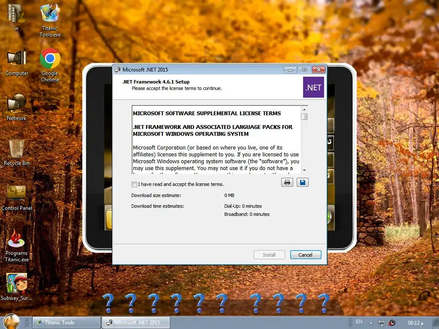
Task: Click the disabled Install button
Action: pos(269,255)
